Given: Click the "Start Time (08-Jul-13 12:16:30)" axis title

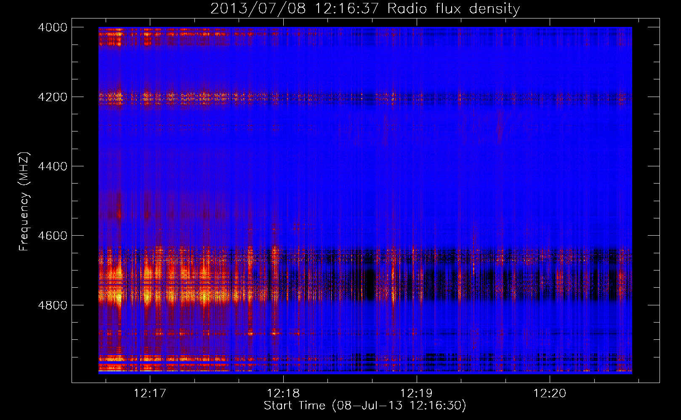Looking at the screenshot, I should tap(365, 406).
